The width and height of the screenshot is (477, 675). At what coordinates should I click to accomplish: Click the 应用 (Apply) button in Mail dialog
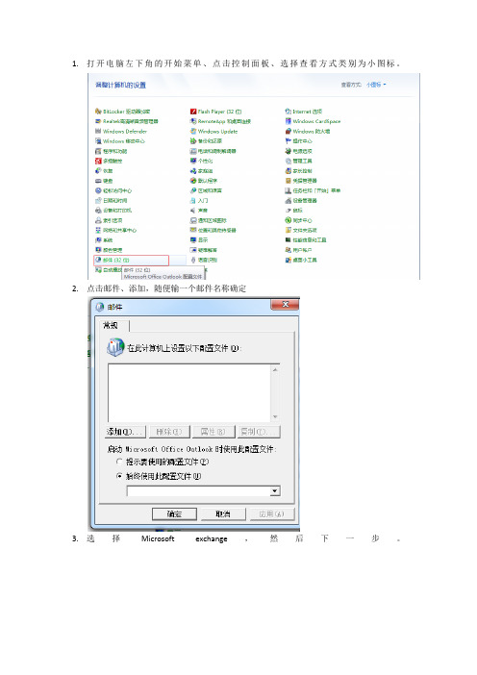271,514
